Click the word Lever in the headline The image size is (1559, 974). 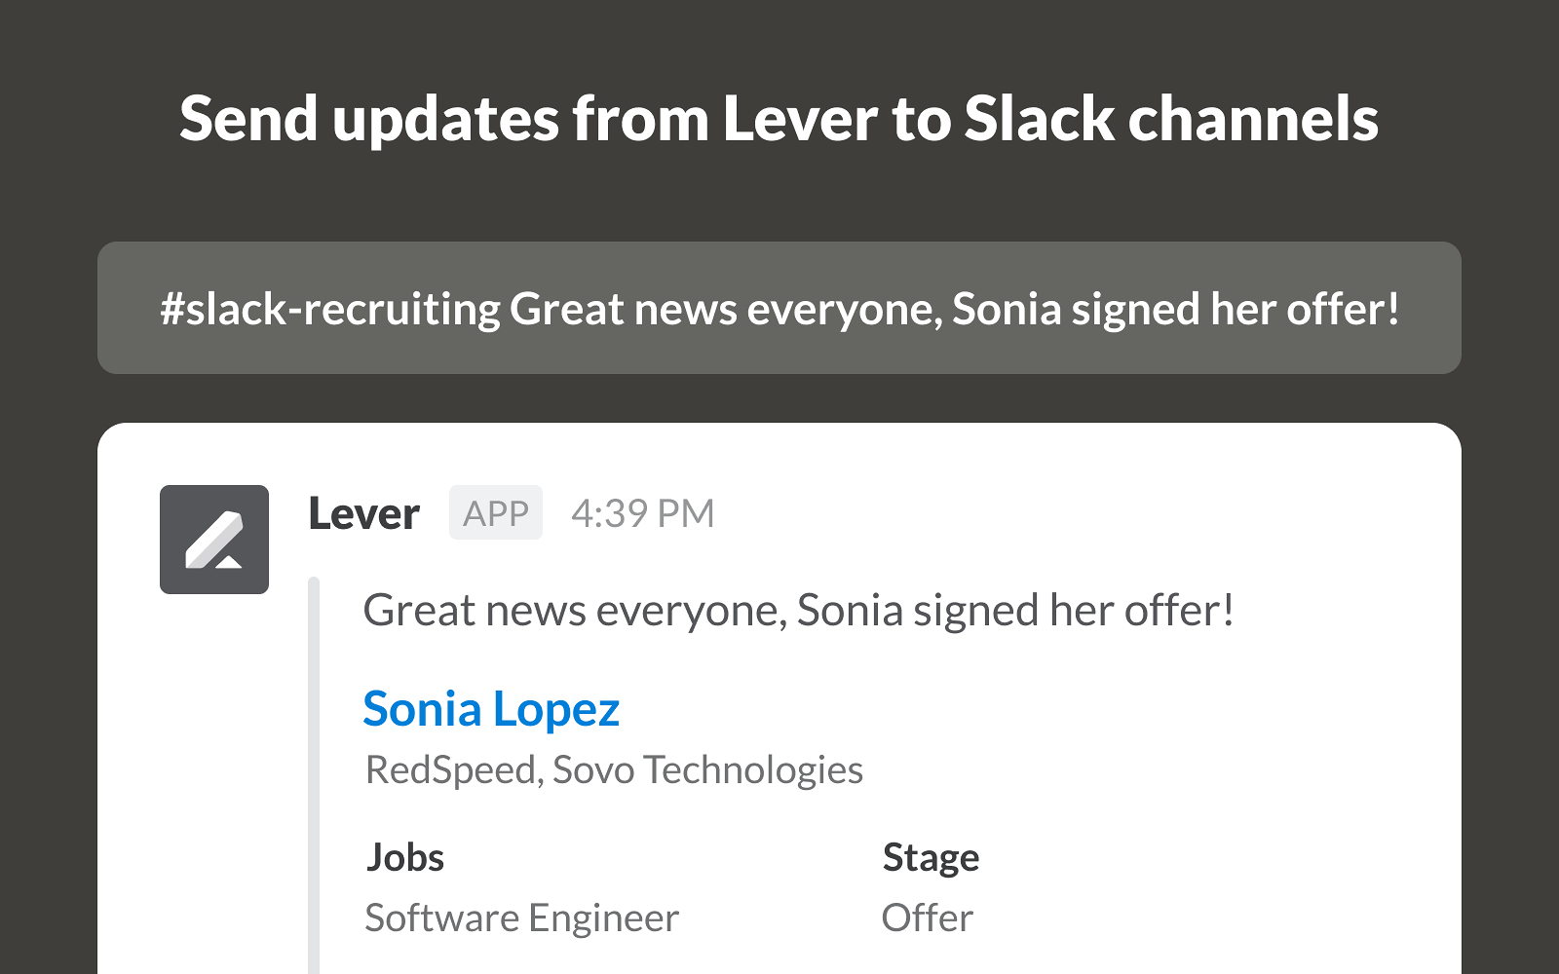799,119
